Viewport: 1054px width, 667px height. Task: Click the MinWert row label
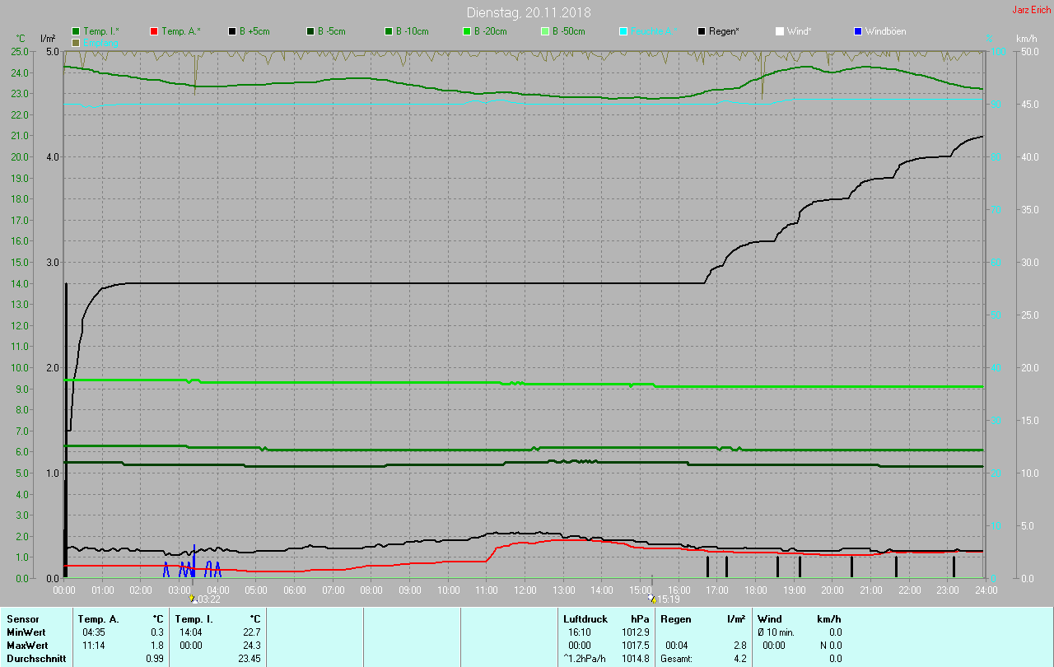(28, 632)
